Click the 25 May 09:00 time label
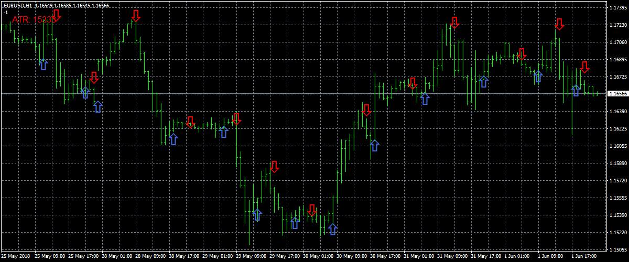This screenshot has height=262, width=629. click(x=50, y=257)
